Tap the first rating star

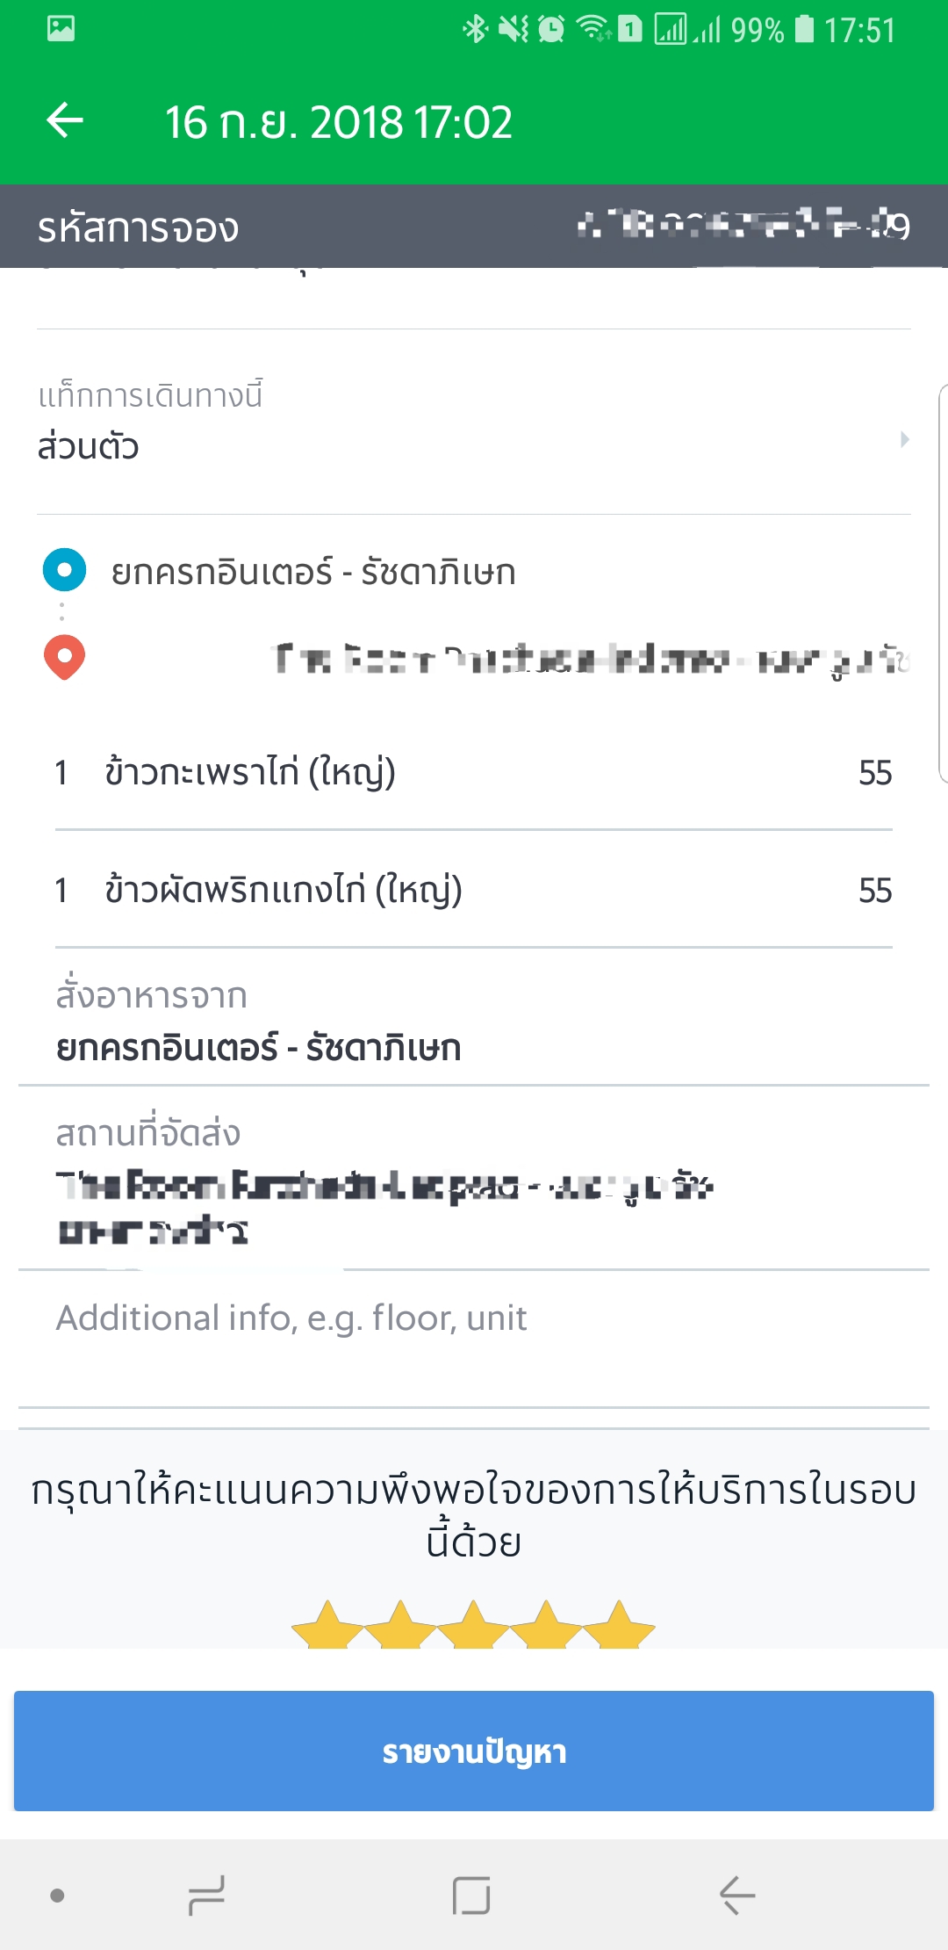327,1626
